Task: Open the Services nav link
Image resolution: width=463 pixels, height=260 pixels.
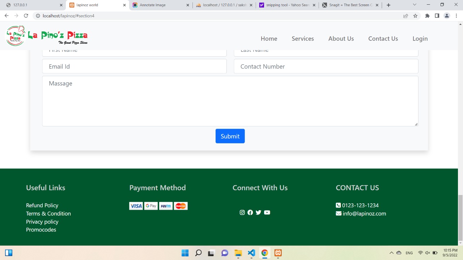Action: pos(303,39)
